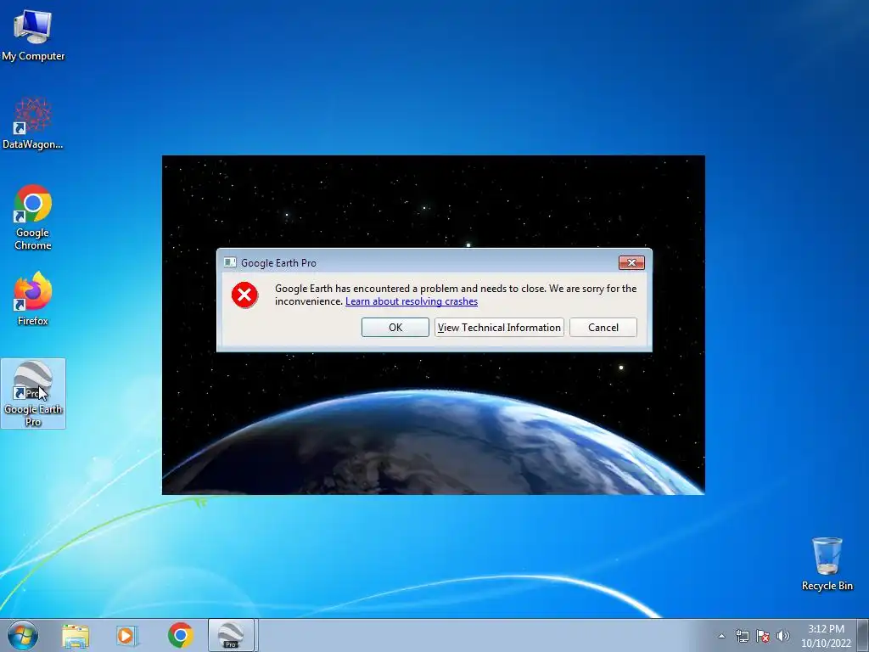Open the volume speaker tray icon
The width and height of the screenshot is (869, 652).
click(783, 637)
